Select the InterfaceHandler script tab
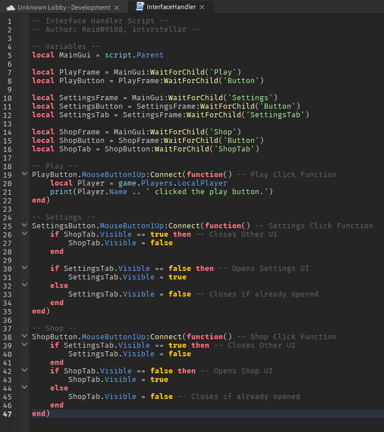This screenshot has height=432, width=384. coord(171,7)
